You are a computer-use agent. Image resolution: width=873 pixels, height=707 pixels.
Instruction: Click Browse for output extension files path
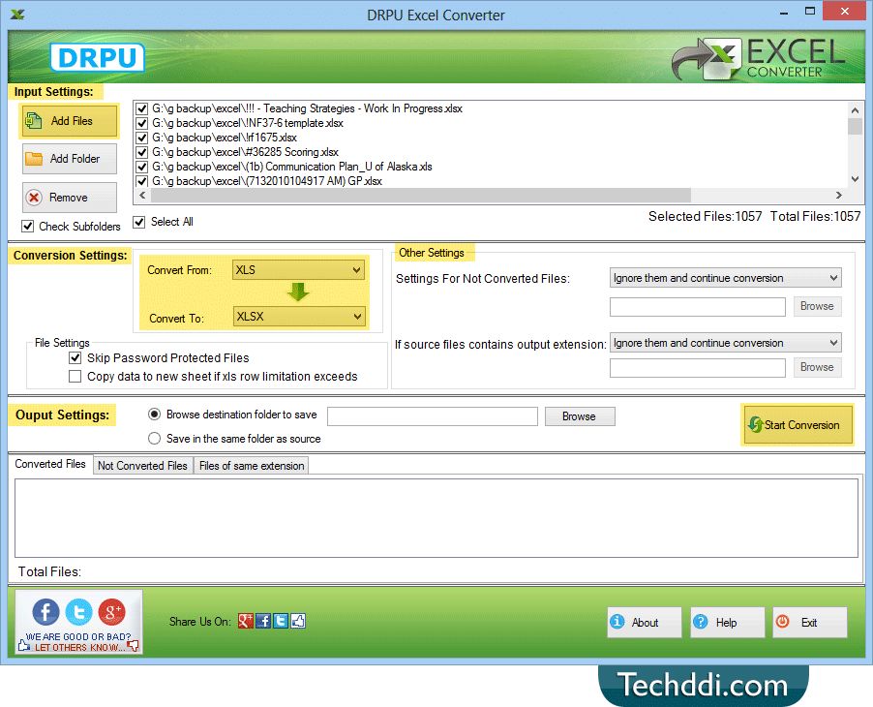(817, 367)
